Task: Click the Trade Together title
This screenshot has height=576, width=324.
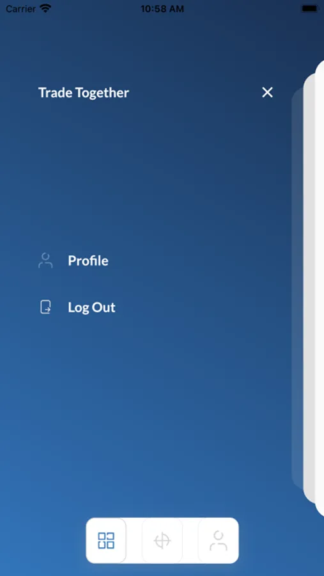Action: pyautogui.click(x=84, y=93)
